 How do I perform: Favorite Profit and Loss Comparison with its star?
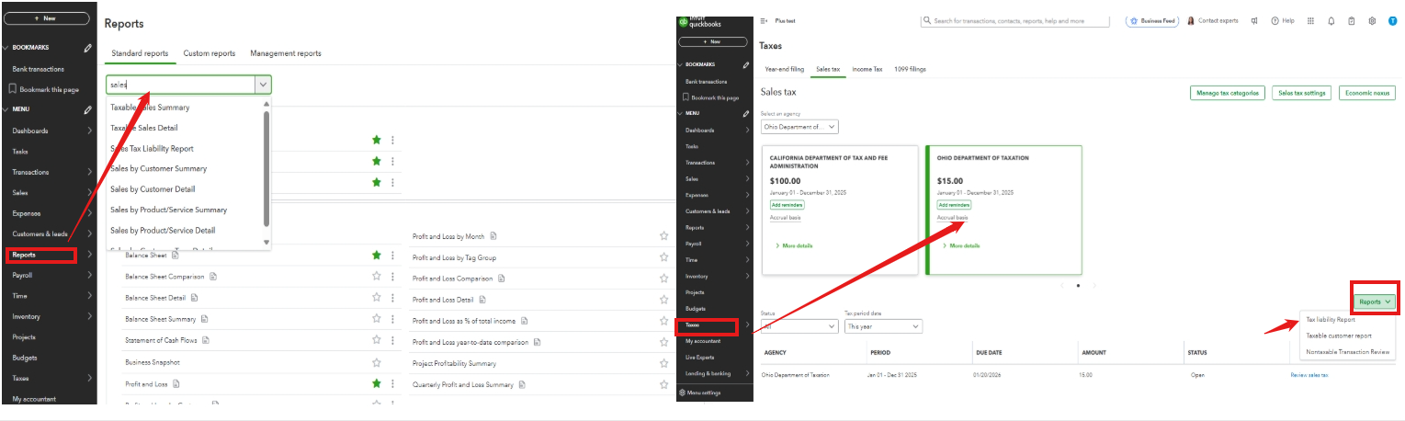663,279
